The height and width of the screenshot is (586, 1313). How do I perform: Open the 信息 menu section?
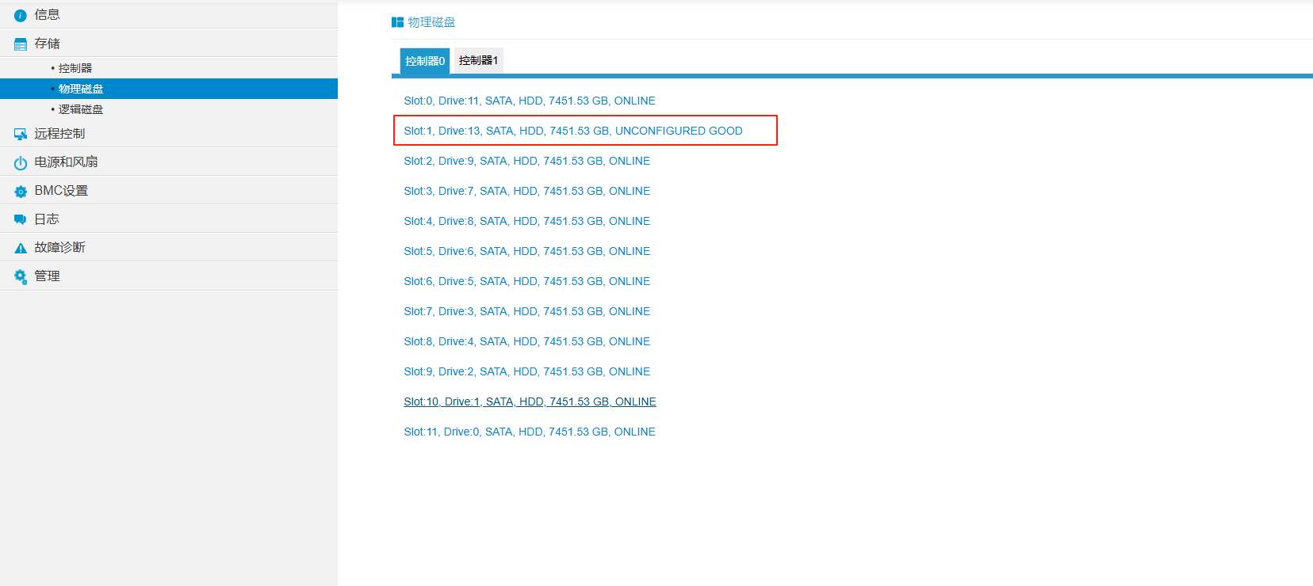tap(169, 14)
